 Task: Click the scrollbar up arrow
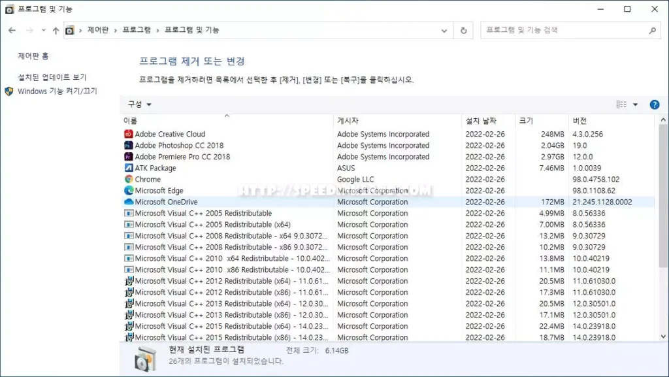pos(662,120)
